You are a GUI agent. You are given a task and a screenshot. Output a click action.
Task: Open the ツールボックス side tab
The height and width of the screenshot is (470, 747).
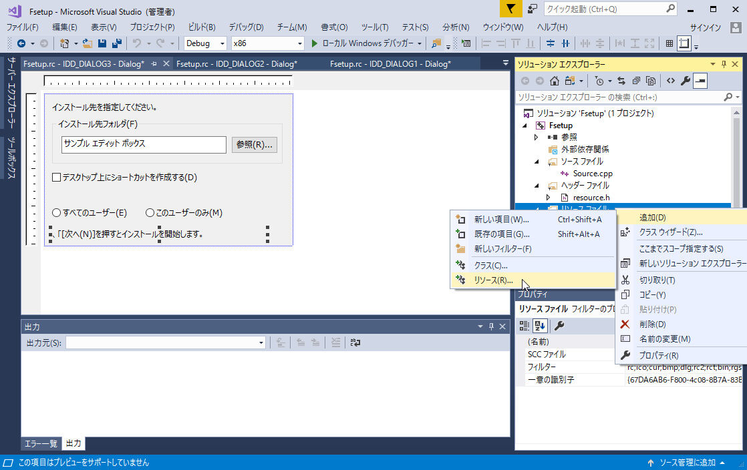click(11, 158)
